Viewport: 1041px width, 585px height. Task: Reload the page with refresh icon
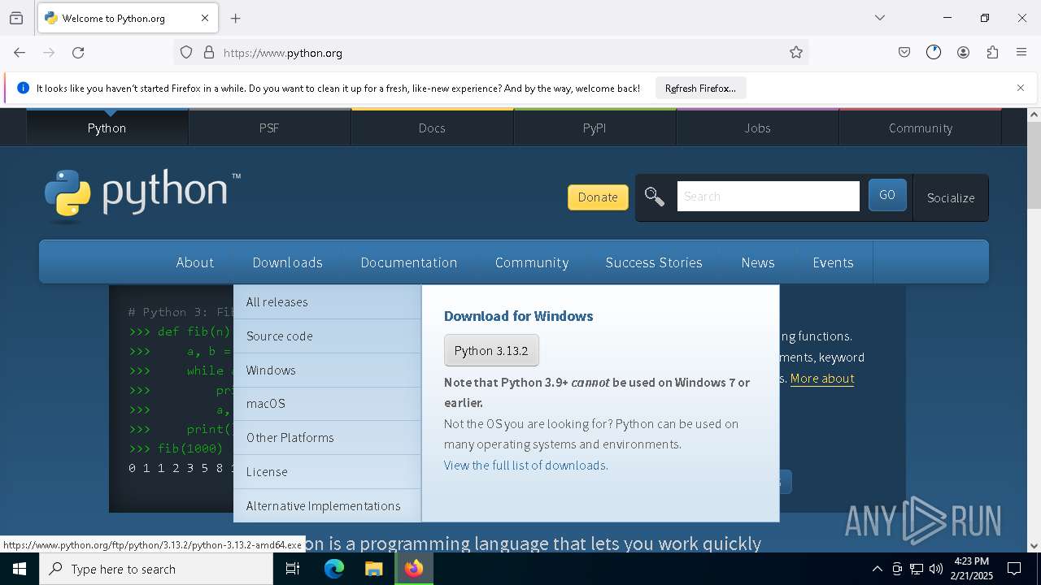click(78, 53)
